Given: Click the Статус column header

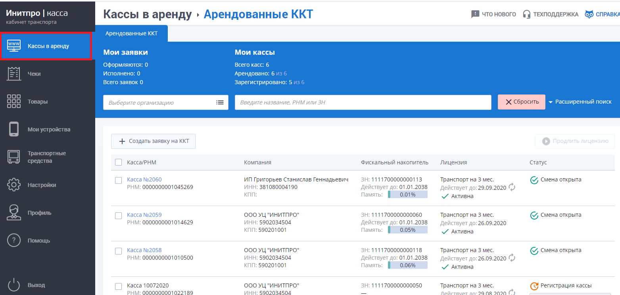Looking at the screenshot, I should 538,162.
